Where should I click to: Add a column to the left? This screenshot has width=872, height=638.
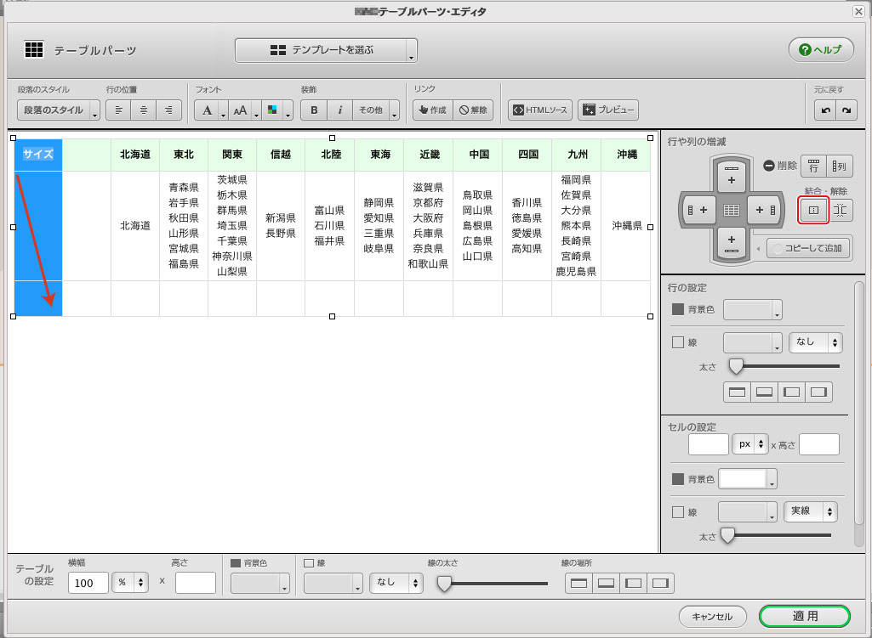pos(698,210)
